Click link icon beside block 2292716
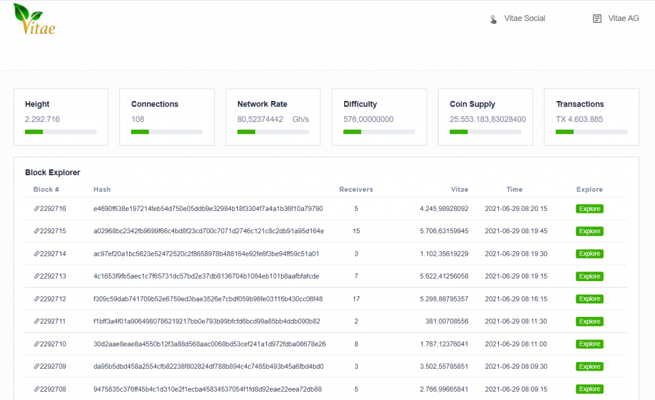655x400 pixels. [36, 209]
